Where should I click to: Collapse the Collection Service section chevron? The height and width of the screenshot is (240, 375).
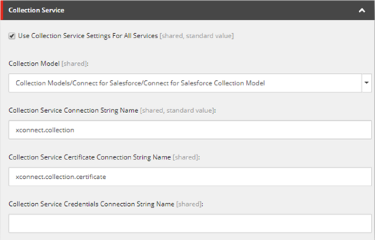362,10
